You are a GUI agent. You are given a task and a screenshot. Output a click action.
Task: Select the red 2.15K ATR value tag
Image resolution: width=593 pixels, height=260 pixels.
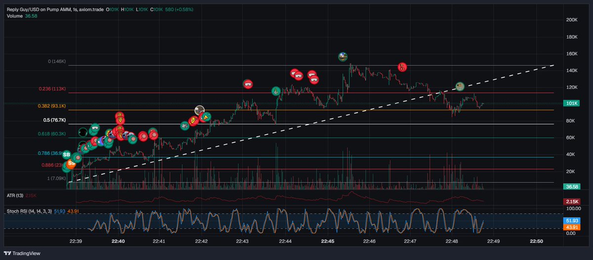pyautogui.click(x=572, y=201)
